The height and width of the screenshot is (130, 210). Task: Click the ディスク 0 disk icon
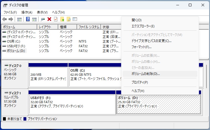pyautogui.click(x=6, y=65)
